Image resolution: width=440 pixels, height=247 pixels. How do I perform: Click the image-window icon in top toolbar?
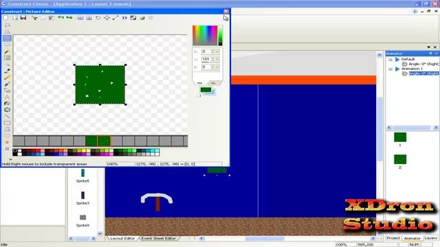coord(133,18)
